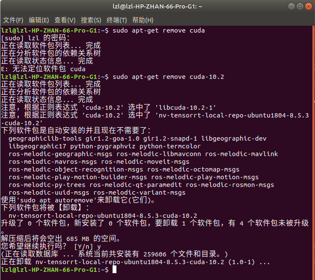Click the window title lzl@lzl-HP-ZHAN-66-Pro-G1
The width and height of the screenshot is (315, 280).
pyautogui.click(x=157, y=6)
